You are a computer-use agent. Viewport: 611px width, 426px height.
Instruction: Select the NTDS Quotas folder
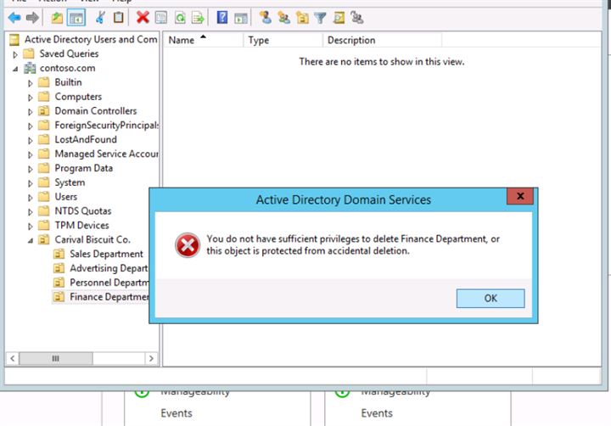83,211
